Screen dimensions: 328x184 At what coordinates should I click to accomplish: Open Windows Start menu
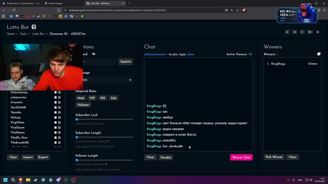6,180
